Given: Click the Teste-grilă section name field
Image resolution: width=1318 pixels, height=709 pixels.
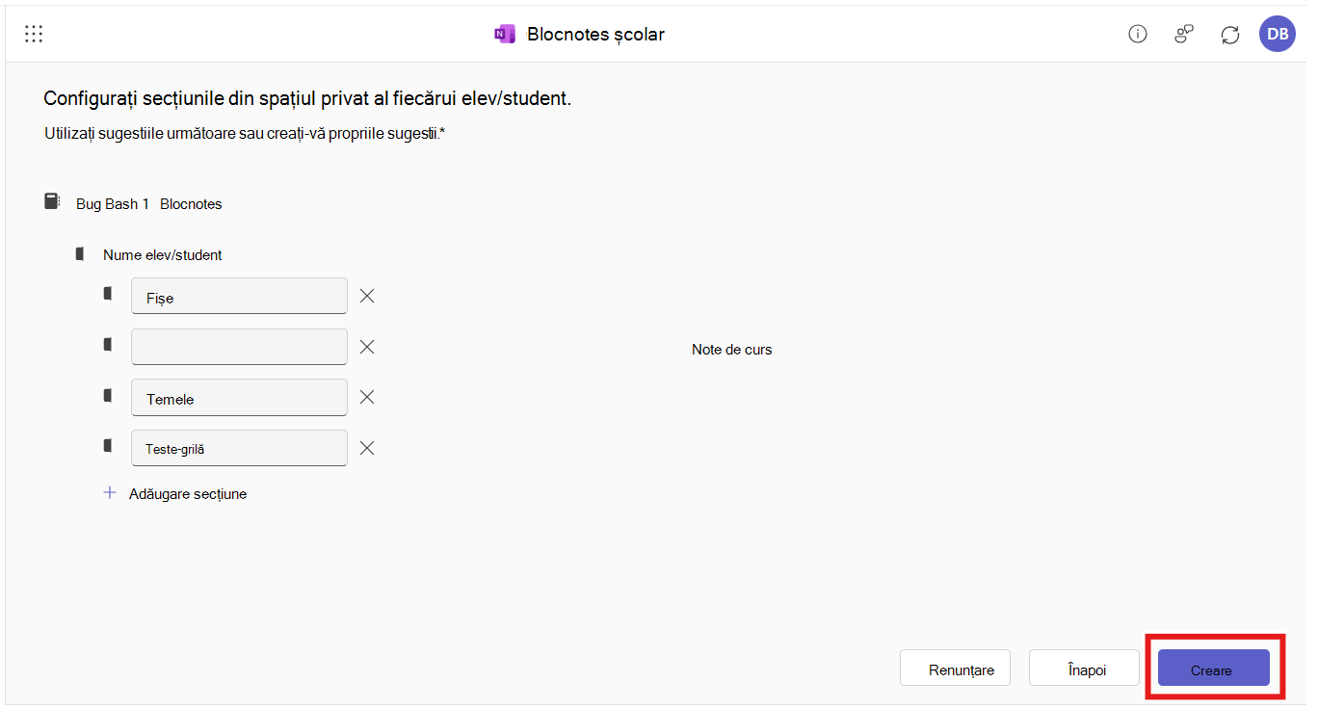Looking at the screenshot, I should [x=239, y=448].
